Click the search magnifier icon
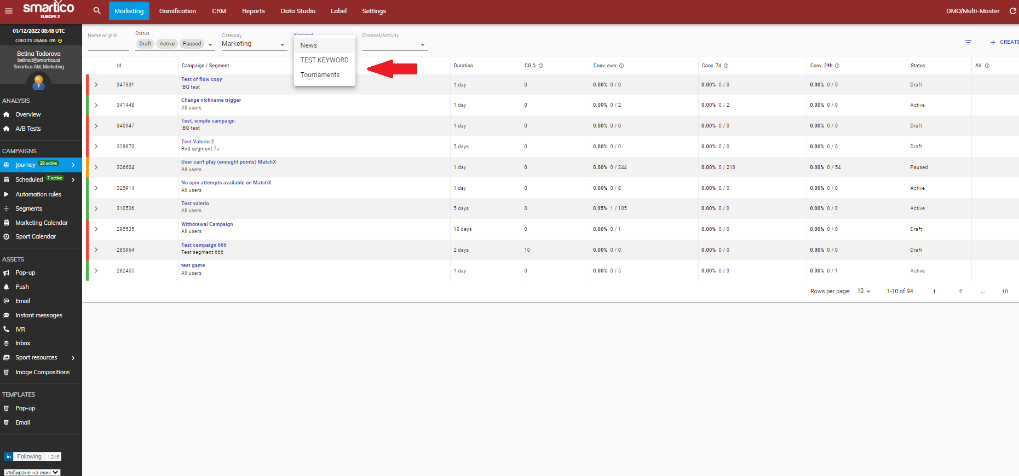Screen dimensions: 1019x476 click(x=97, y=11)
